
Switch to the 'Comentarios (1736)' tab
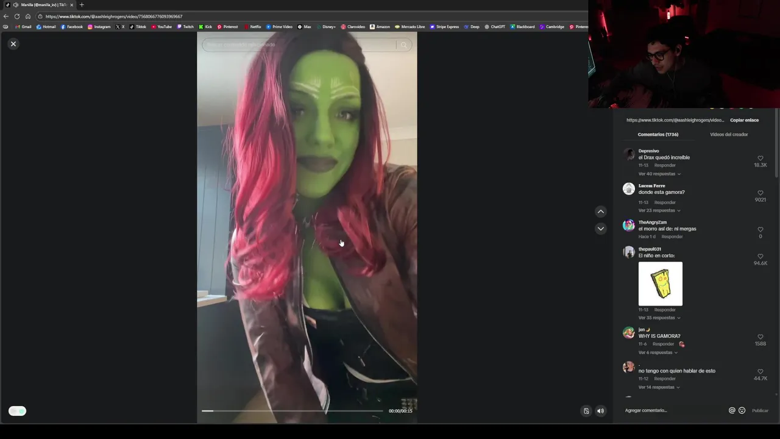(658, 134)
